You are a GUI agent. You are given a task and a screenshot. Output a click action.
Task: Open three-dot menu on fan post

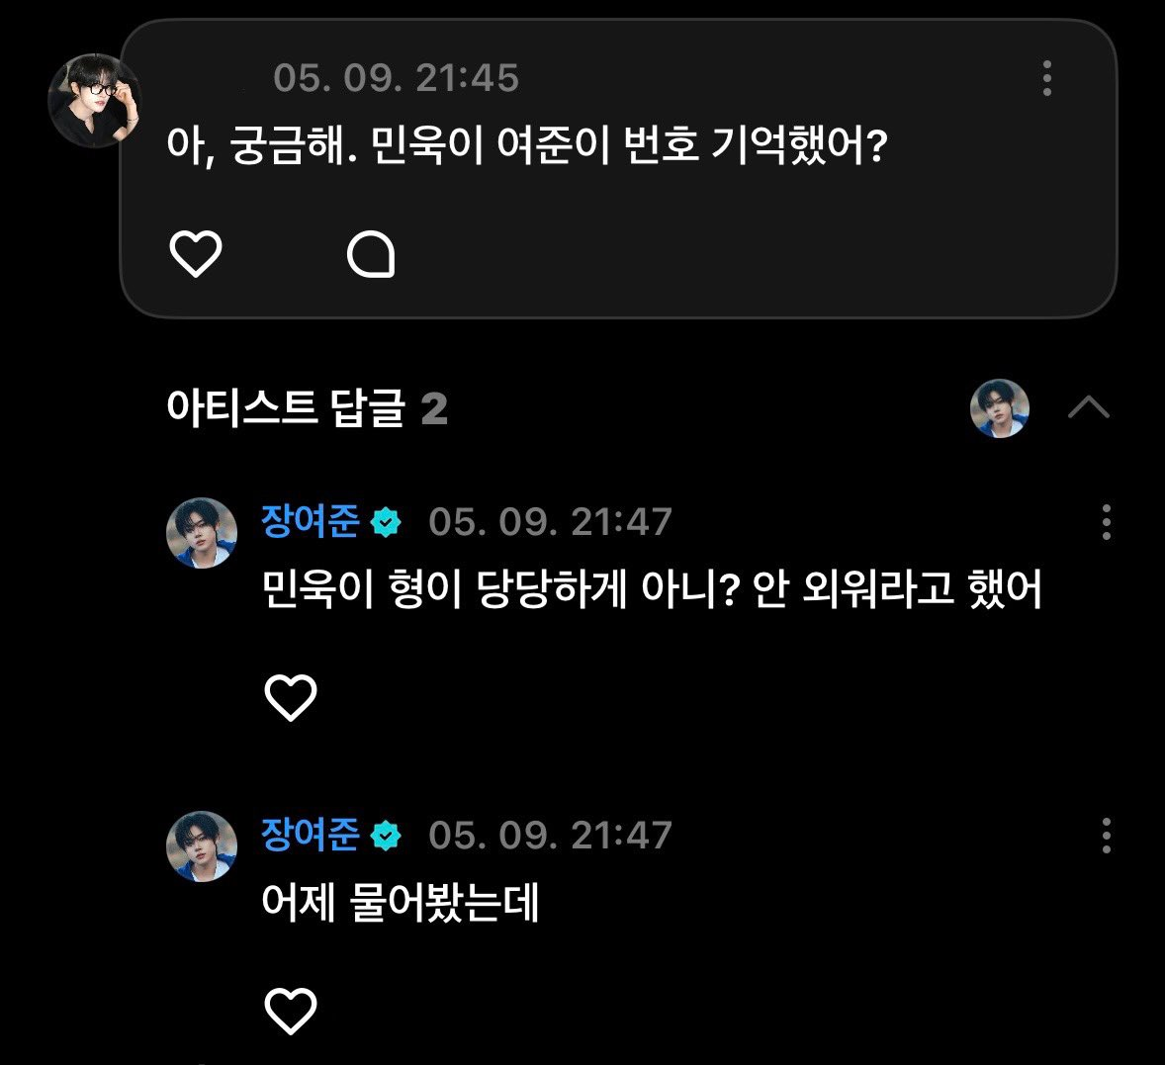tap(1047, 78)
